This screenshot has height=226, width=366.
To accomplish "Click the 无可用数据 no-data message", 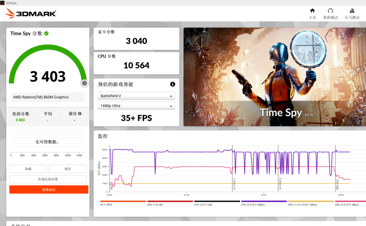I will pyautogui.click(x=47, y=142).
